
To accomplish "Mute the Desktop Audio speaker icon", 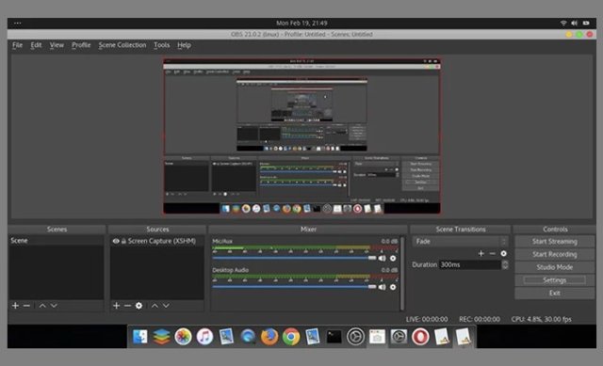I will (382, 287).
